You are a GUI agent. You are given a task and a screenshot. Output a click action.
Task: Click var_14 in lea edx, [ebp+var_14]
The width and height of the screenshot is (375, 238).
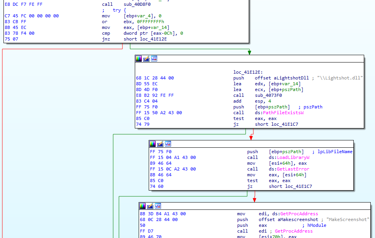[x=290, y=84]
